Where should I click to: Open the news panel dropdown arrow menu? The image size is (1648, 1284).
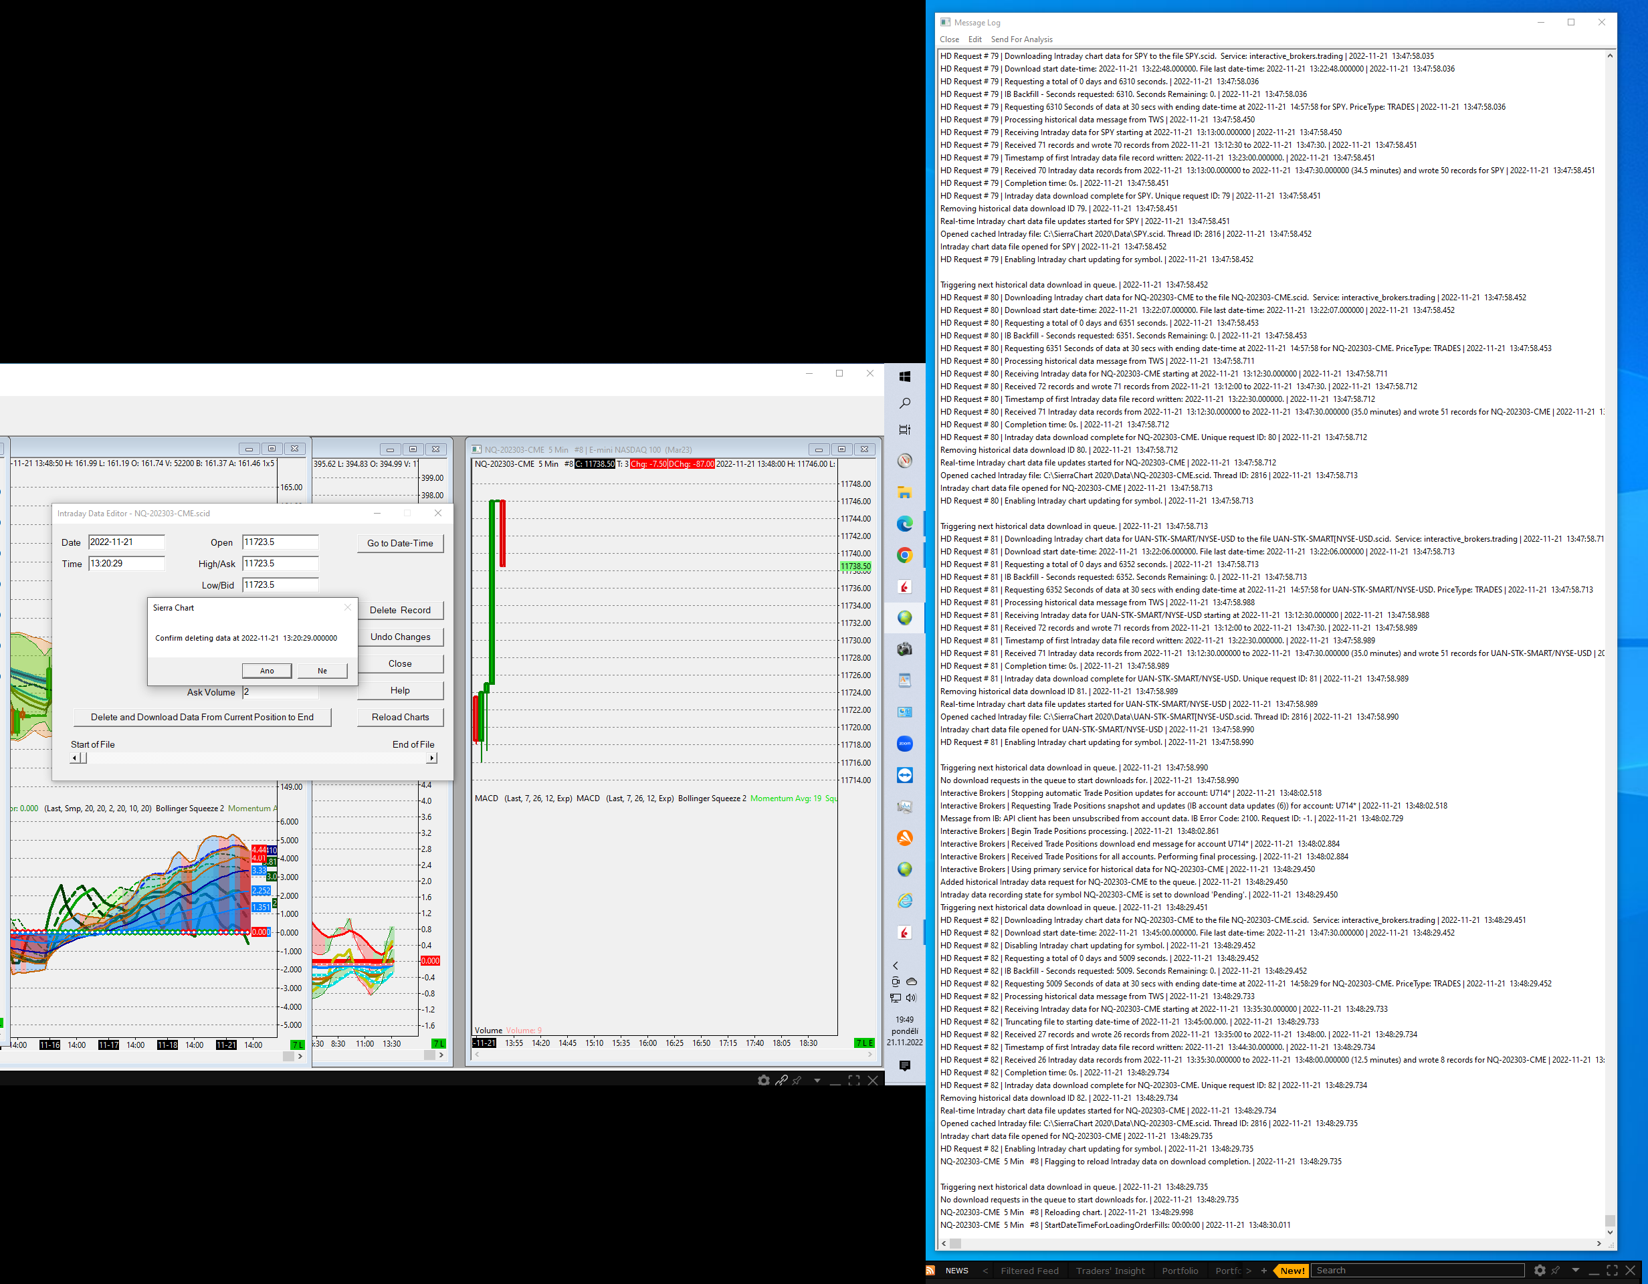click(1576, 1271)
